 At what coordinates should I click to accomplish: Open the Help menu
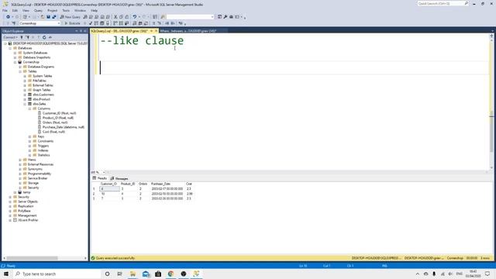tap(94, 10)
